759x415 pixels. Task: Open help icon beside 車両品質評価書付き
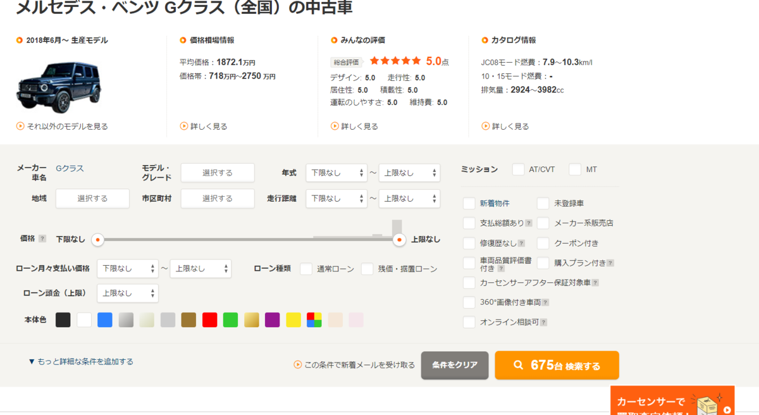pos(501,269)
